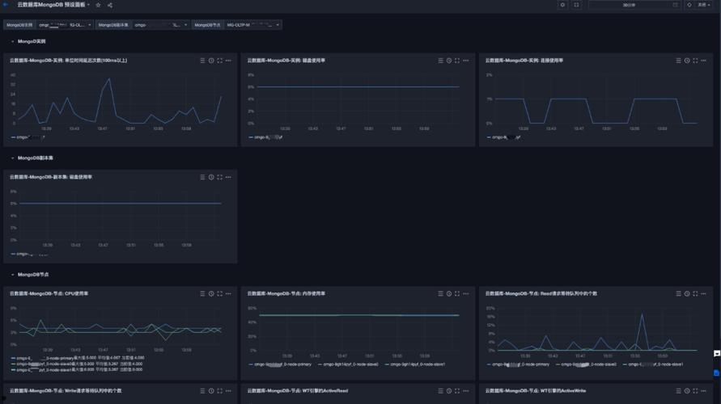Click the spike peak in Read请求等待队列 chart

point(642,314)
